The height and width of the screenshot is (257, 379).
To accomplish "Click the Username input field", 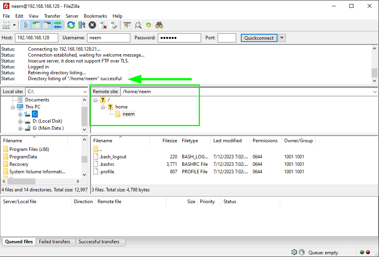I will (109, 38).
